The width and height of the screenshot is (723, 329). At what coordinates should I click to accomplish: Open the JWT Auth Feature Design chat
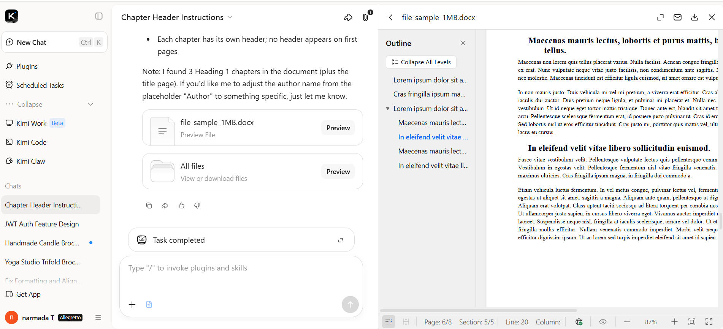(42, 224)
